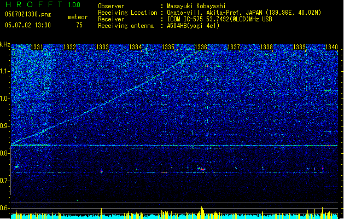The width and height of the screenshot is (344, 219).
Task: Click time marker 1339
Action: [x=300, y=47]
